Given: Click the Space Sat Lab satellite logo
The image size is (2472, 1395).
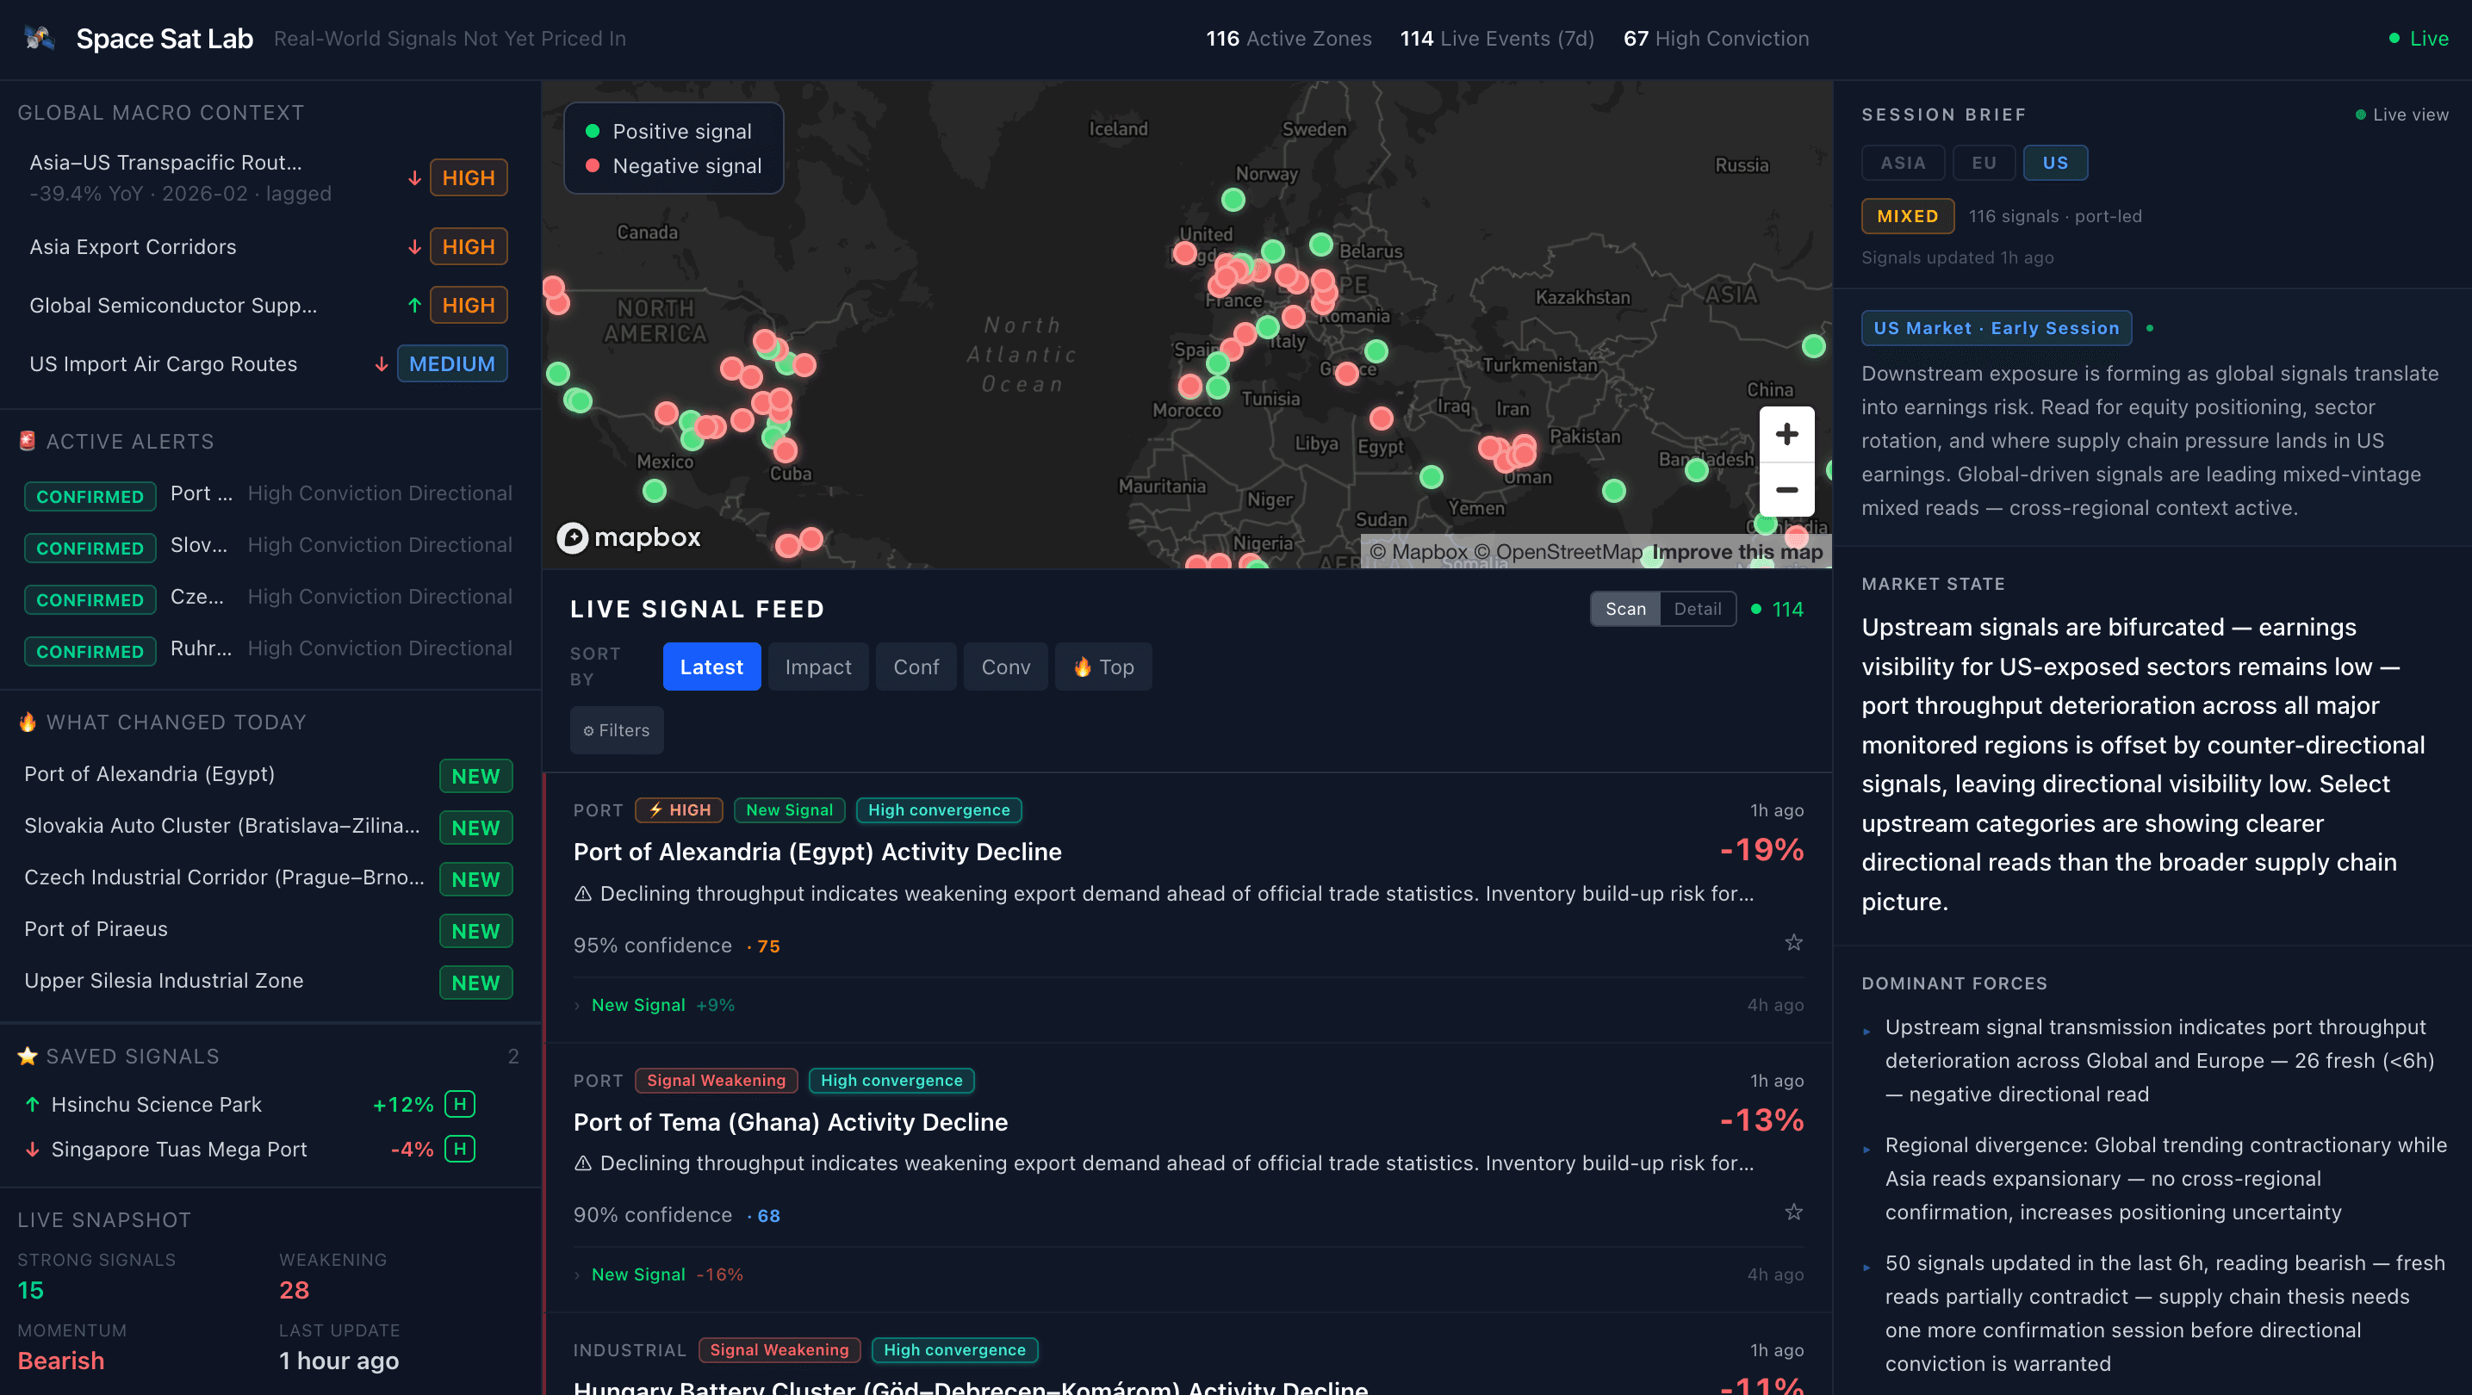Looking at the screenshot, I should pos(40,39).
